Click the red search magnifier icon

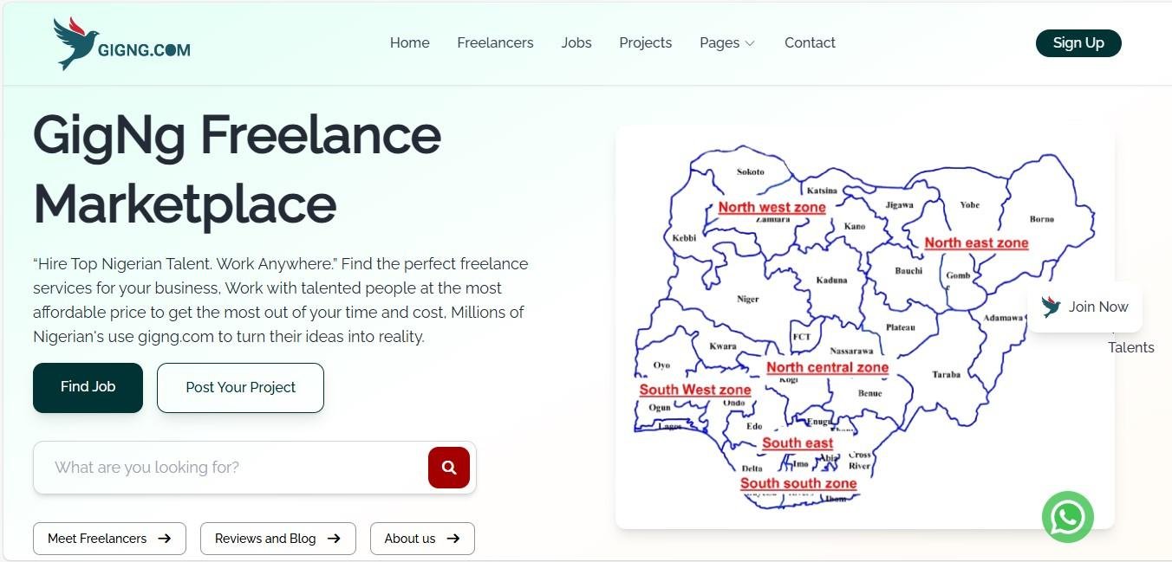(449, 468)
